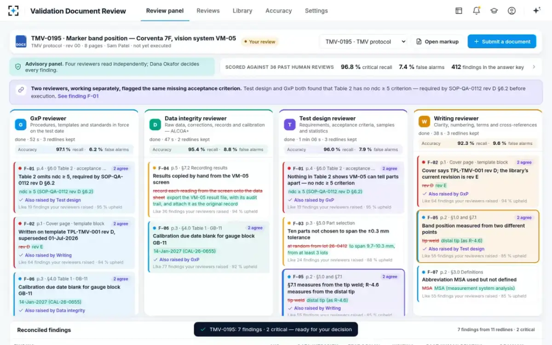Click the DOCX file icon for TMV-0195
The width and height of the screenshot is (552, 345).
(x=21, y=41)
